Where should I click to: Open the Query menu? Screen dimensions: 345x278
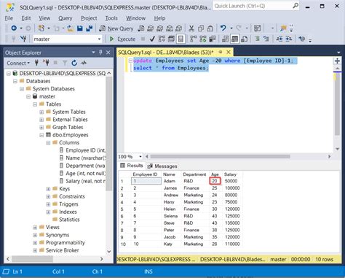click(x=66, y=18)
